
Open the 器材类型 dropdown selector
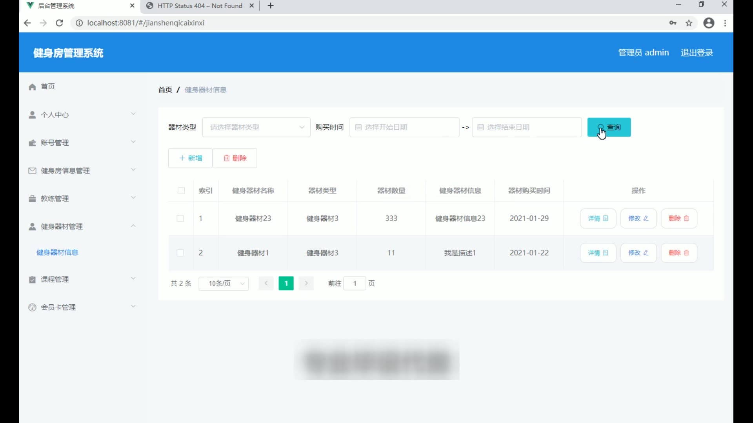(x=256, y=127)
